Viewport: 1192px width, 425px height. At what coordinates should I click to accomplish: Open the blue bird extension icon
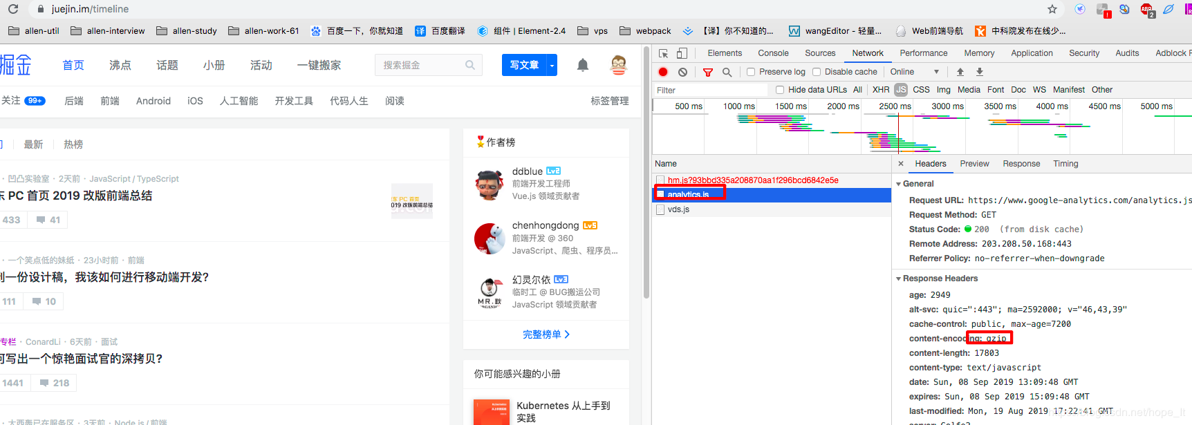coord(1080,9)
